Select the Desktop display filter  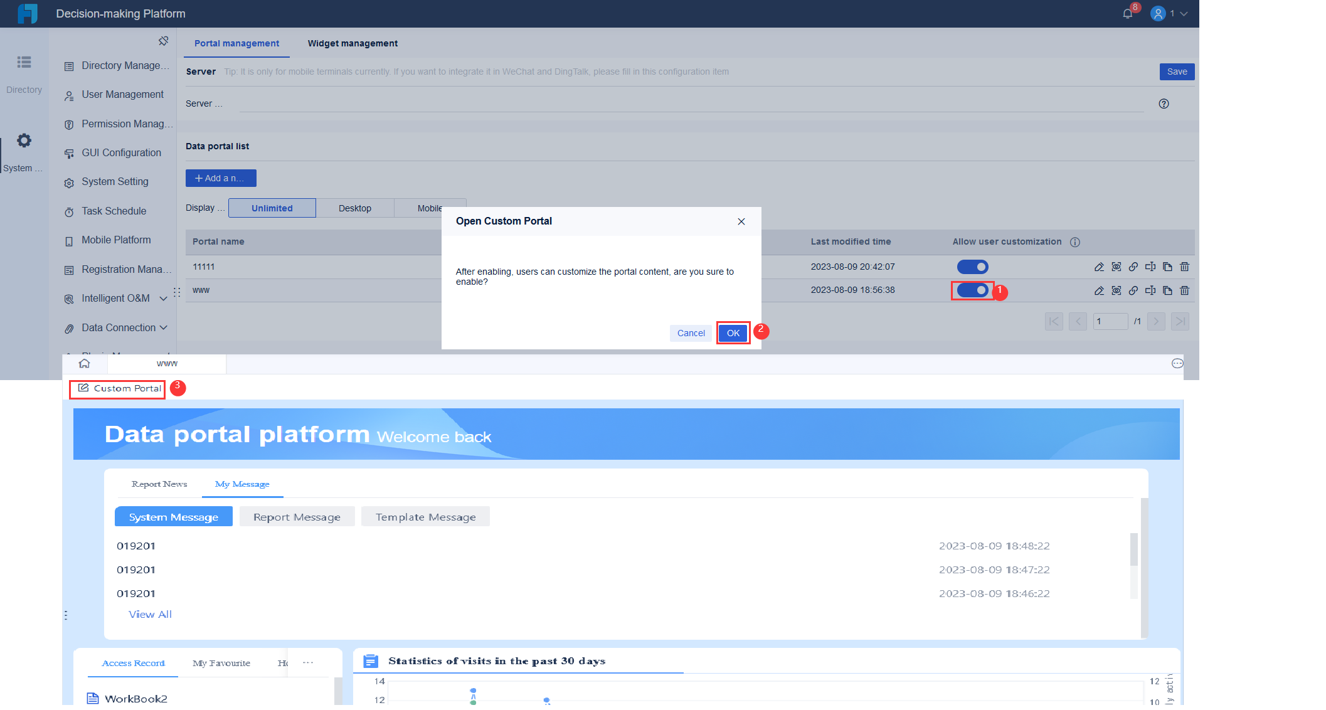tap(354, 208)
